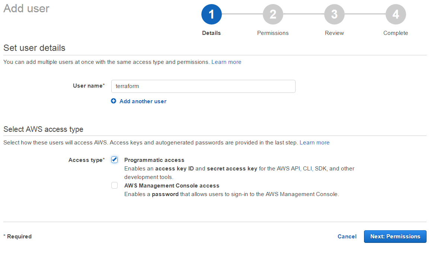Viewport: 434px width, 254px height.
Task: Open Learn more link about access keys
Action: [315, 143]
